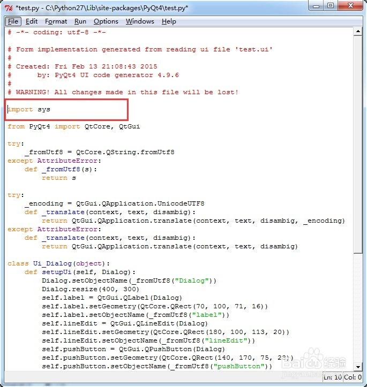
Task: Click the 'def _fromUtf8(s):' line
Action: (x=61, y=169)
